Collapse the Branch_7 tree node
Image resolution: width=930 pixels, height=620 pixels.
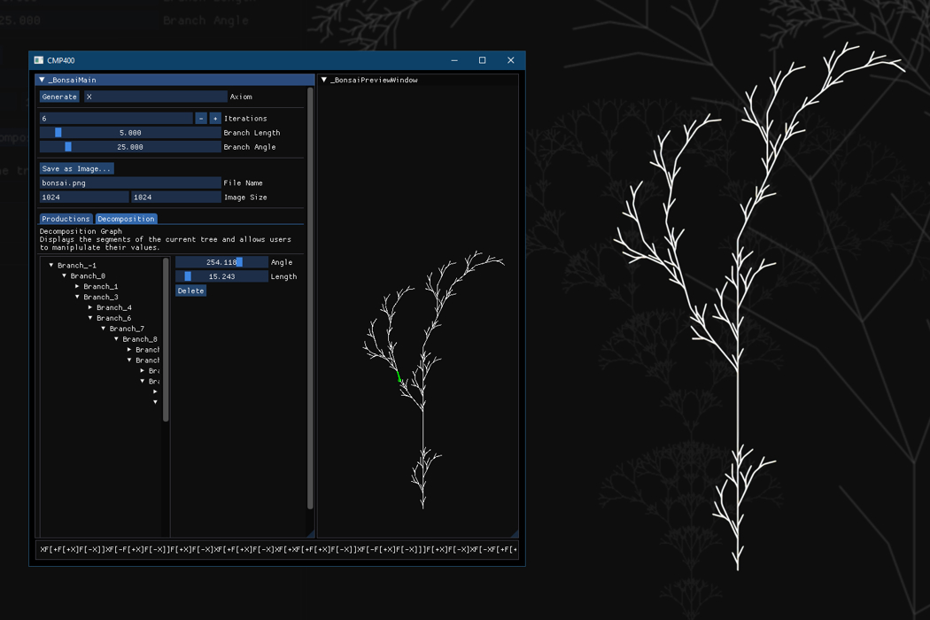point(103,329)
